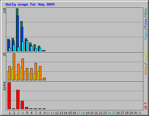The height and width of the screenshot is (116, 149).
Task: Click the 61404 y-axis maximum value
Action: pos(4,86)
